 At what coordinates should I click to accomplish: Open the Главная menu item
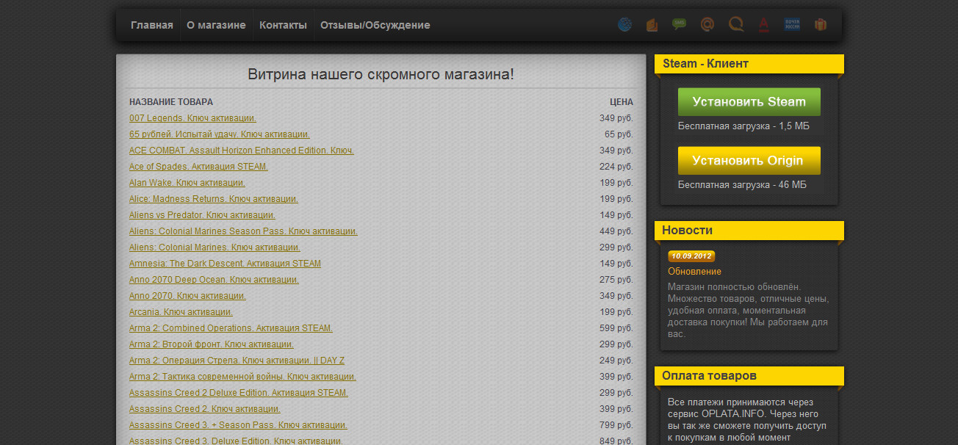(x=152, y=25)
